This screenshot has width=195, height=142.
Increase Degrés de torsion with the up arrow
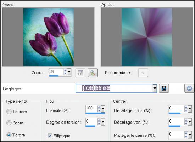pos(99,120)
